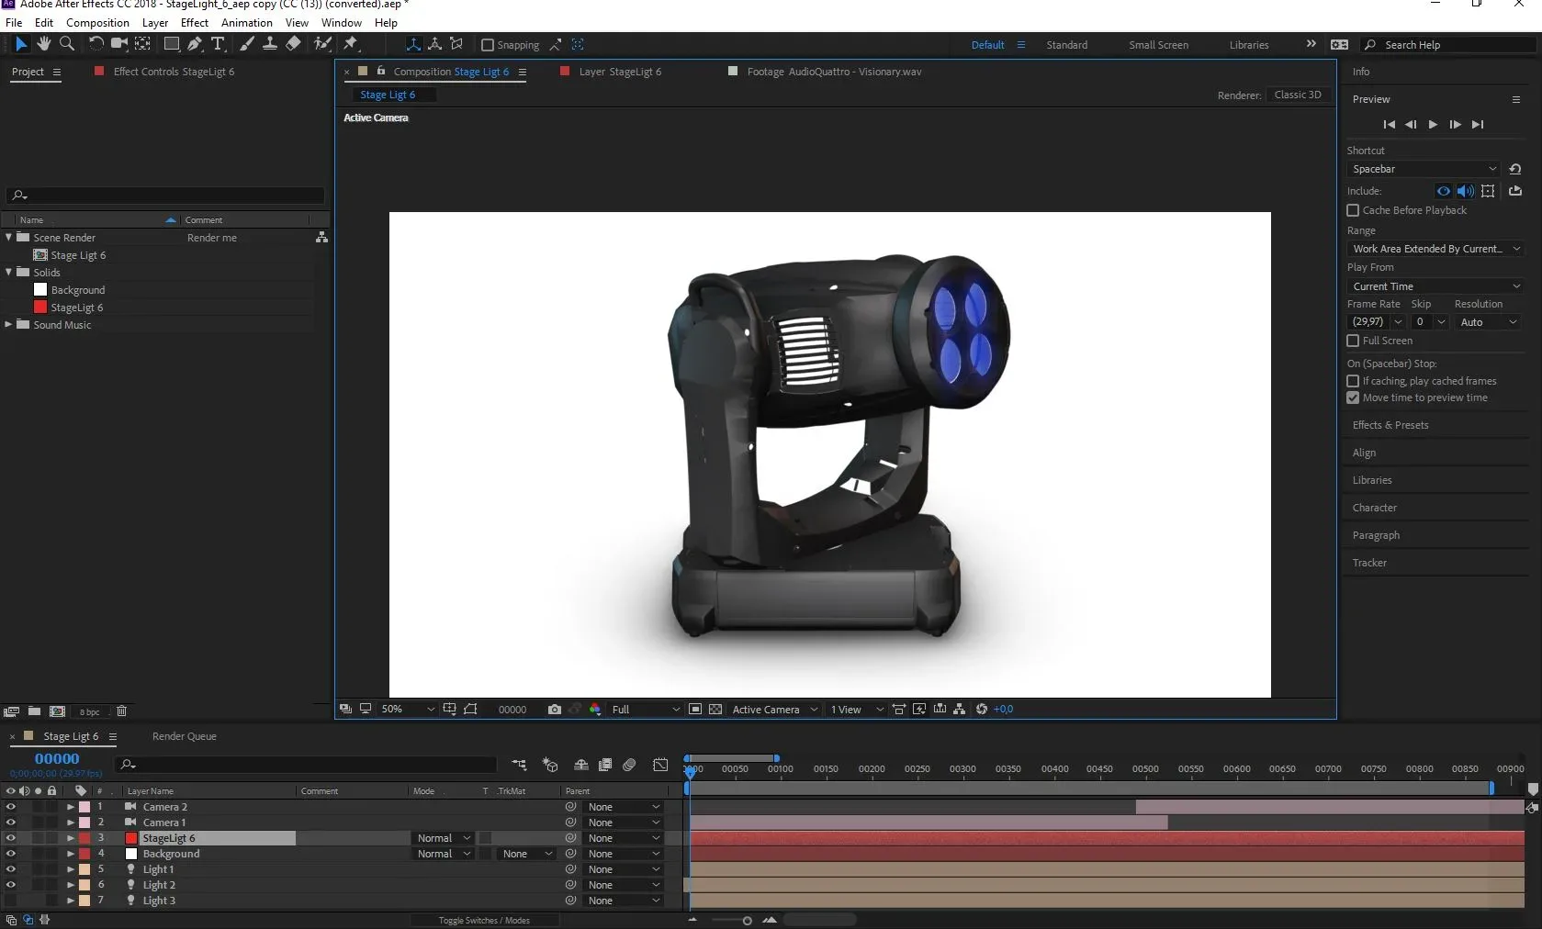Click the New folder icon in Project panel
Screen dimensions: 1542x929
point(34,711)
